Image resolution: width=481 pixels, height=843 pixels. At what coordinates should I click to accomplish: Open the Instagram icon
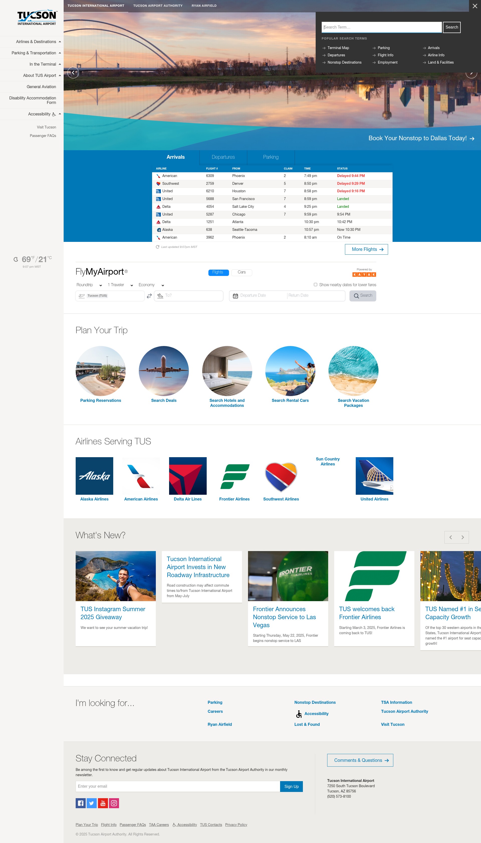(114, 803)
